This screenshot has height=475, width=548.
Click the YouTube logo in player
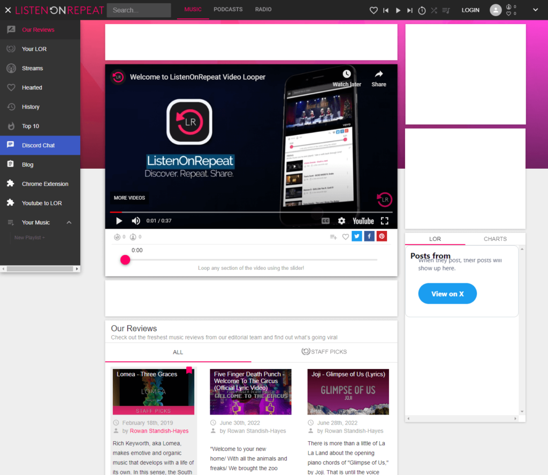tap(363, 221)
